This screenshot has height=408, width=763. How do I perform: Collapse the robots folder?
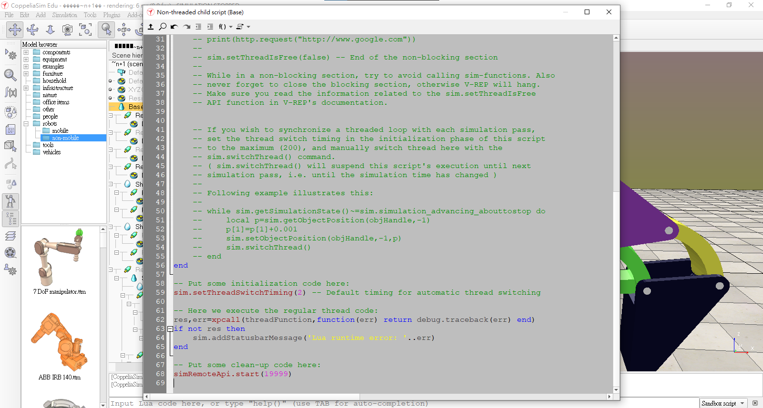point(26,124)
